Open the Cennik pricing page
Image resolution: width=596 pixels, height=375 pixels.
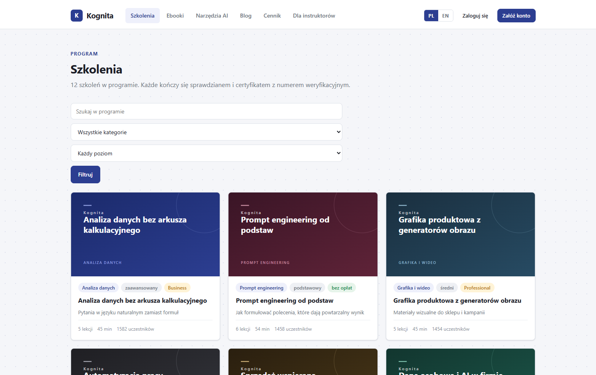[x=272, y=16]
